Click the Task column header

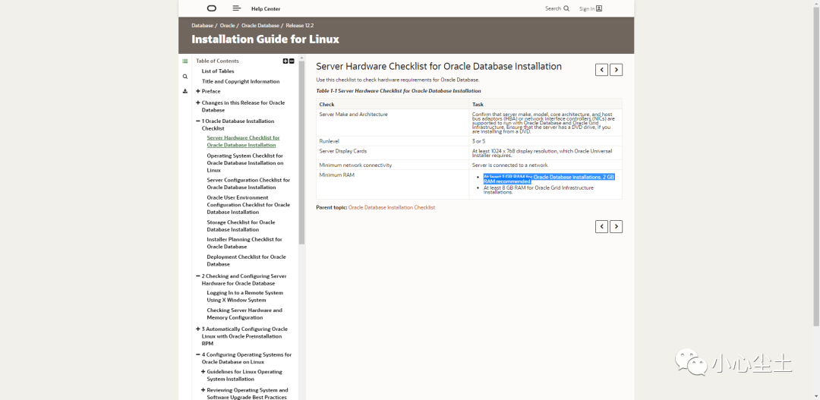tap(545, 104)
